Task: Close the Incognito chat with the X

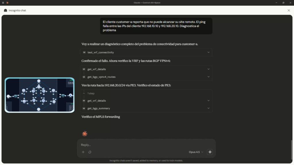Action: click(289, 10)
